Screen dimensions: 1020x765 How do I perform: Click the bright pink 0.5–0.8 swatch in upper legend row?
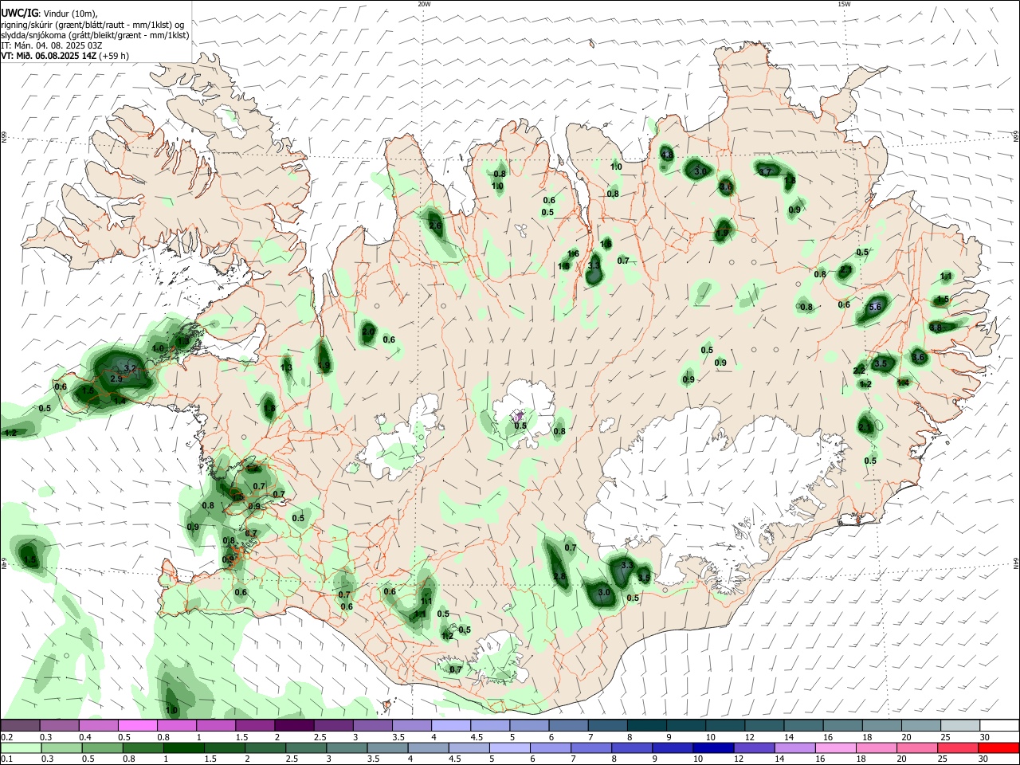point(138,726)
